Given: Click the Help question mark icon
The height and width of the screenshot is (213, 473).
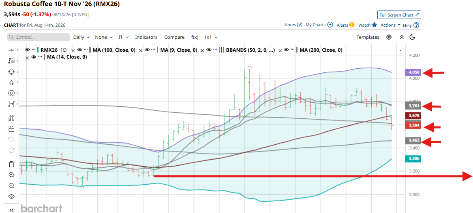Looking at the screenshot, I should click(416, 25).
